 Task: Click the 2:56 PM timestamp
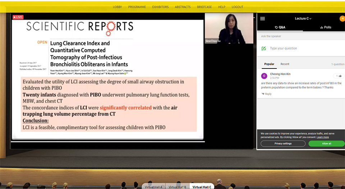pyautogui.click(x=274, y=78)
